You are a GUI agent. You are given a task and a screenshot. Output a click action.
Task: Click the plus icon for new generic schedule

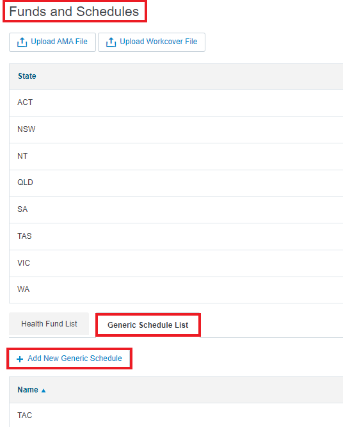coord(20,359)
